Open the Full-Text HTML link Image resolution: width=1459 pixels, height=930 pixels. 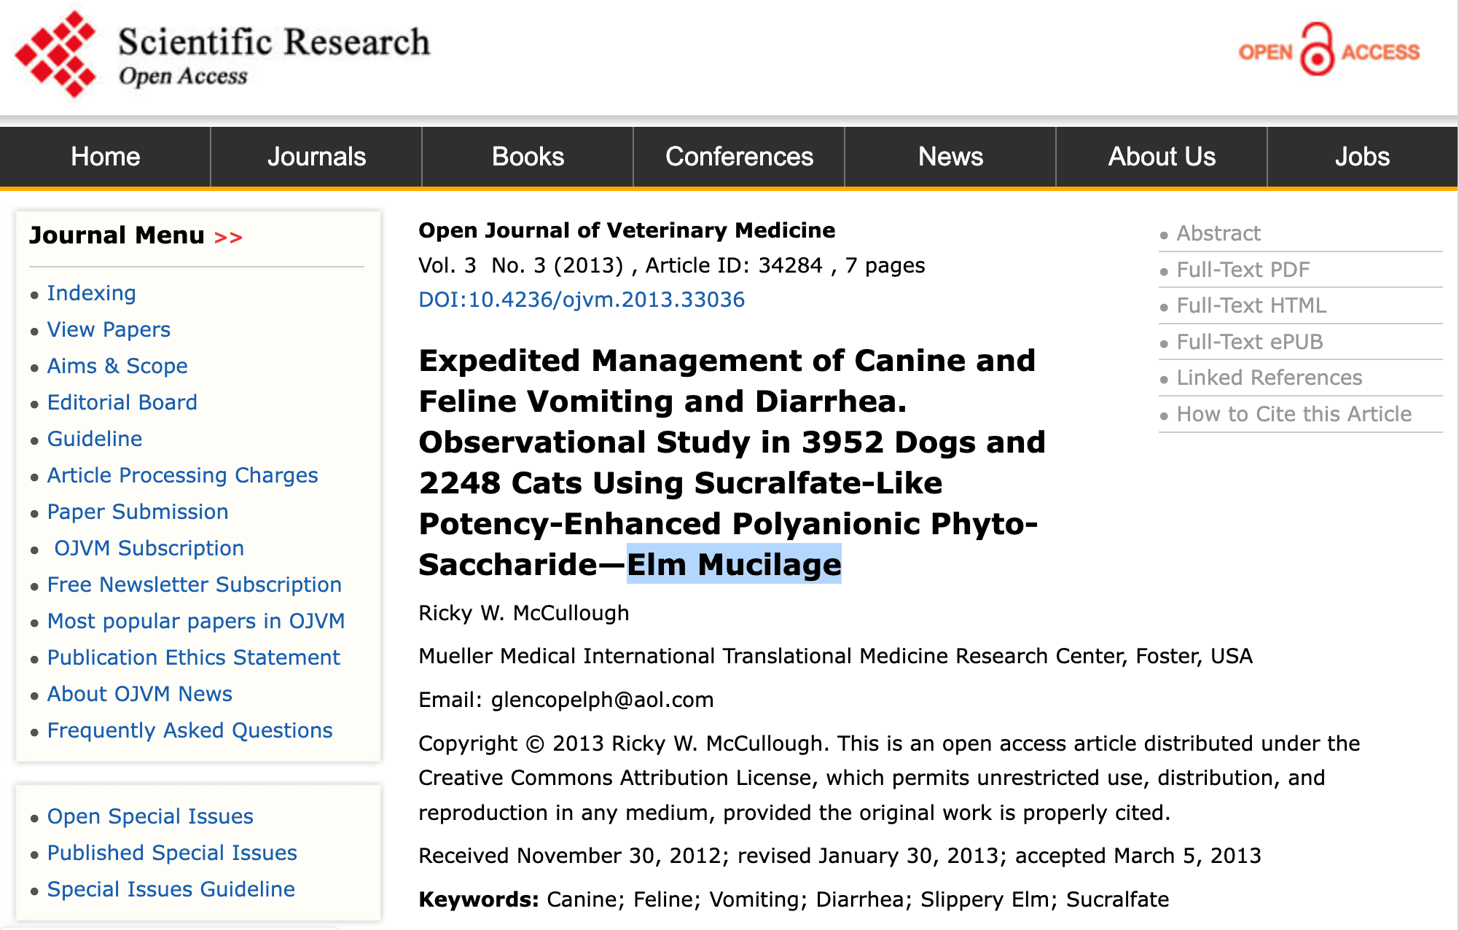click(1251, 305)
